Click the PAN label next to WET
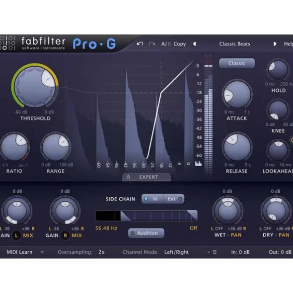The height and width of the screenshot is (293, 293). tap(236, 235)
